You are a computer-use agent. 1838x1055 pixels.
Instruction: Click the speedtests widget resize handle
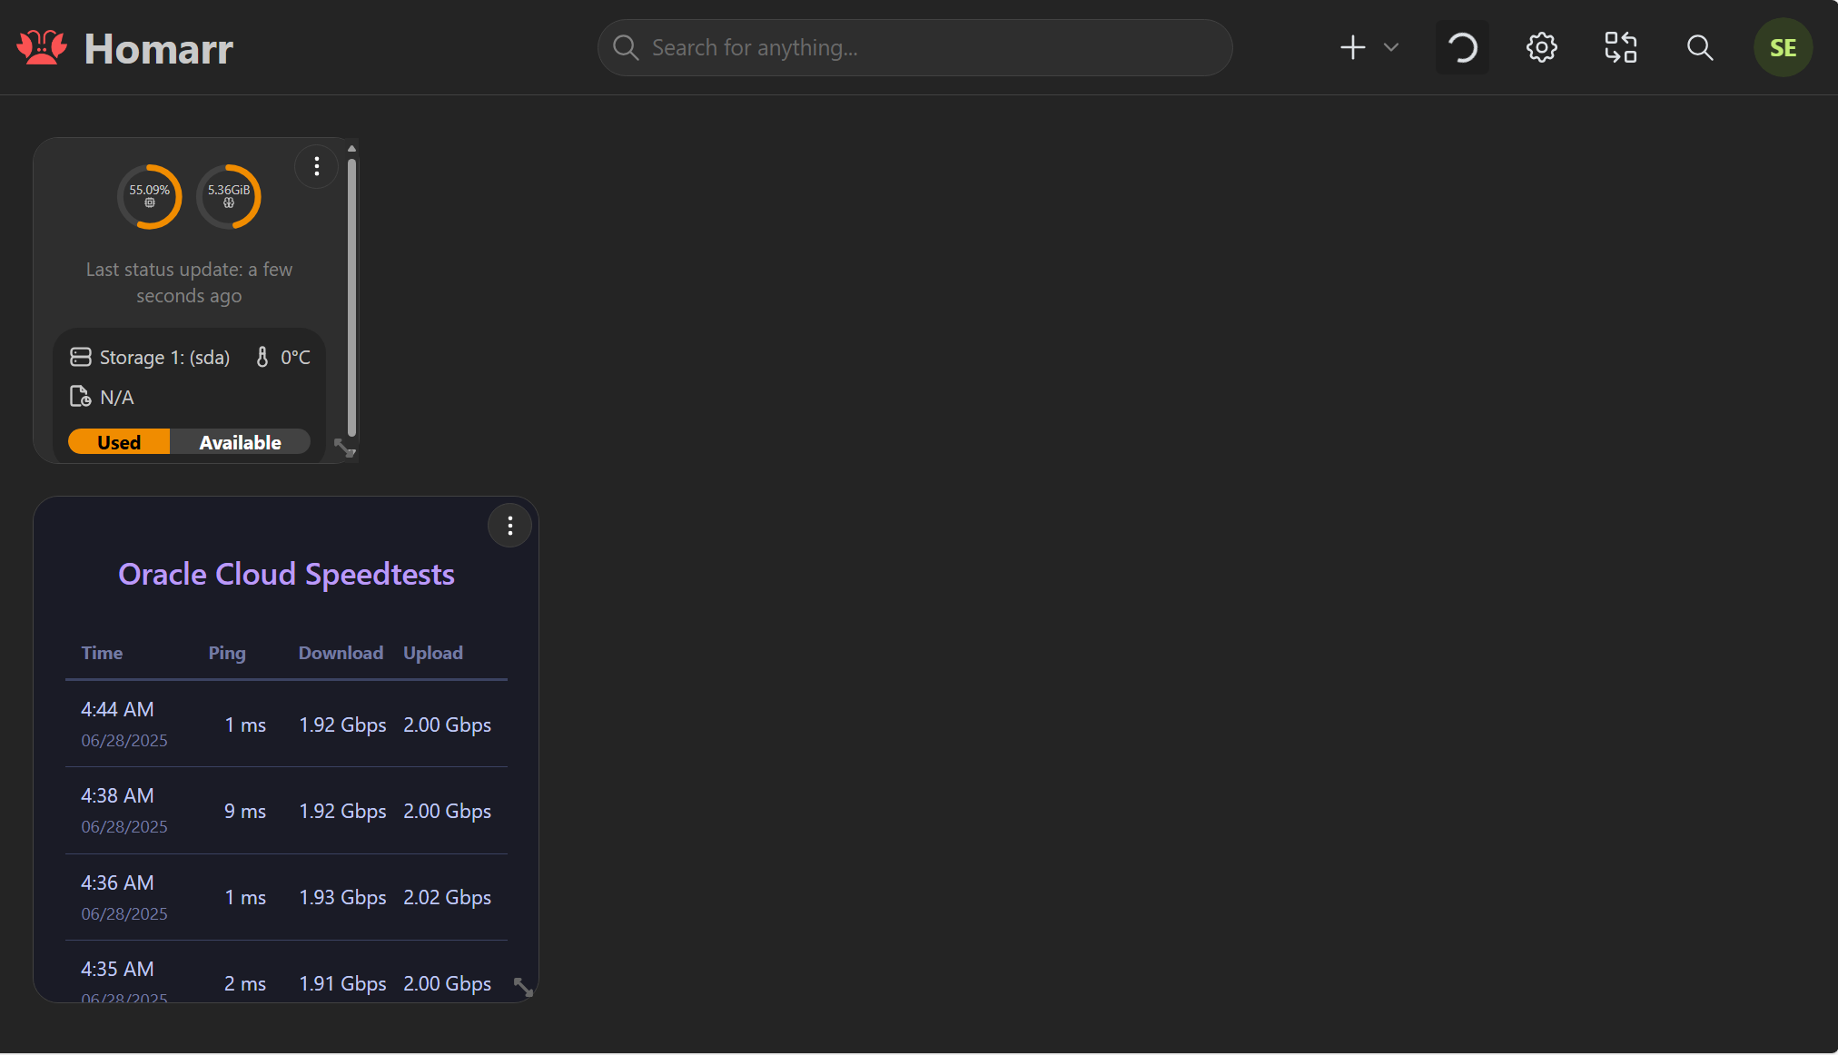pos(524,987)
